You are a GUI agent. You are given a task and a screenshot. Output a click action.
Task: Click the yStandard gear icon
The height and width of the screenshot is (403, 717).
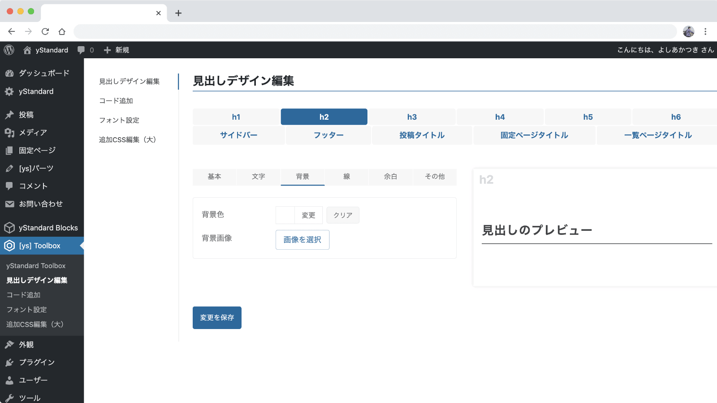click(9, 91)
